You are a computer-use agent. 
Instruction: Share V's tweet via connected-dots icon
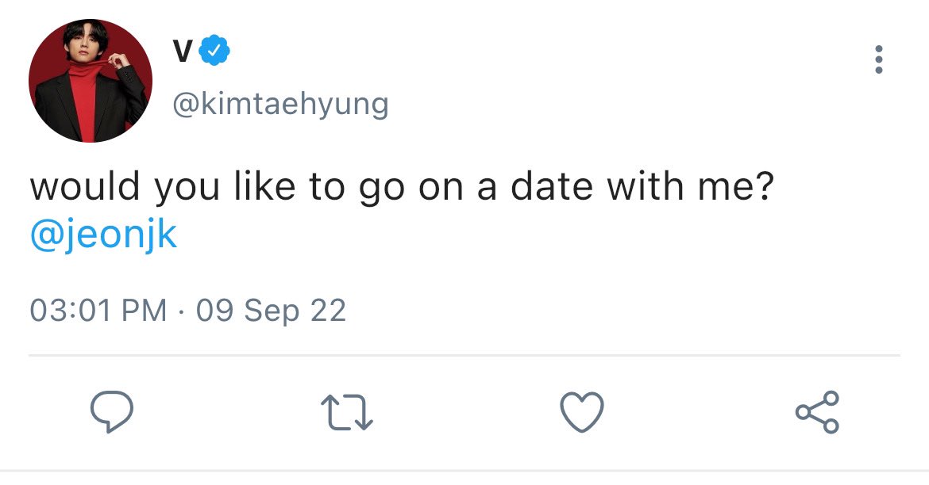pyautogui.click(x=817, y=411)
